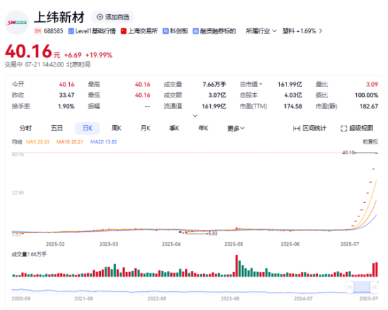Click the +19.99% change value
Image resolution: width=388 pixels, height=310 pixels.
tap(99, 55)
